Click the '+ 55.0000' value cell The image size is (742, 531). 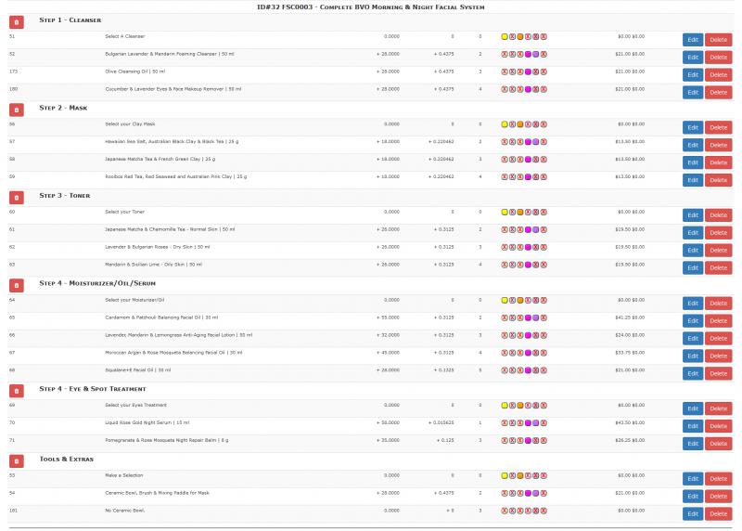[388, 317]
